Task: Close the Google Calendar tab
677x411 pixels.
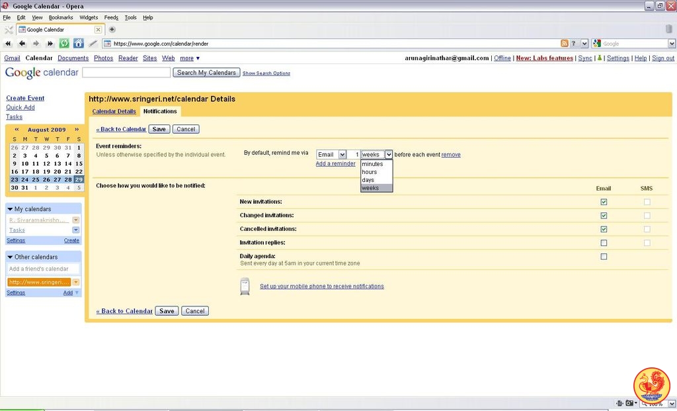Action: [98, 29]
